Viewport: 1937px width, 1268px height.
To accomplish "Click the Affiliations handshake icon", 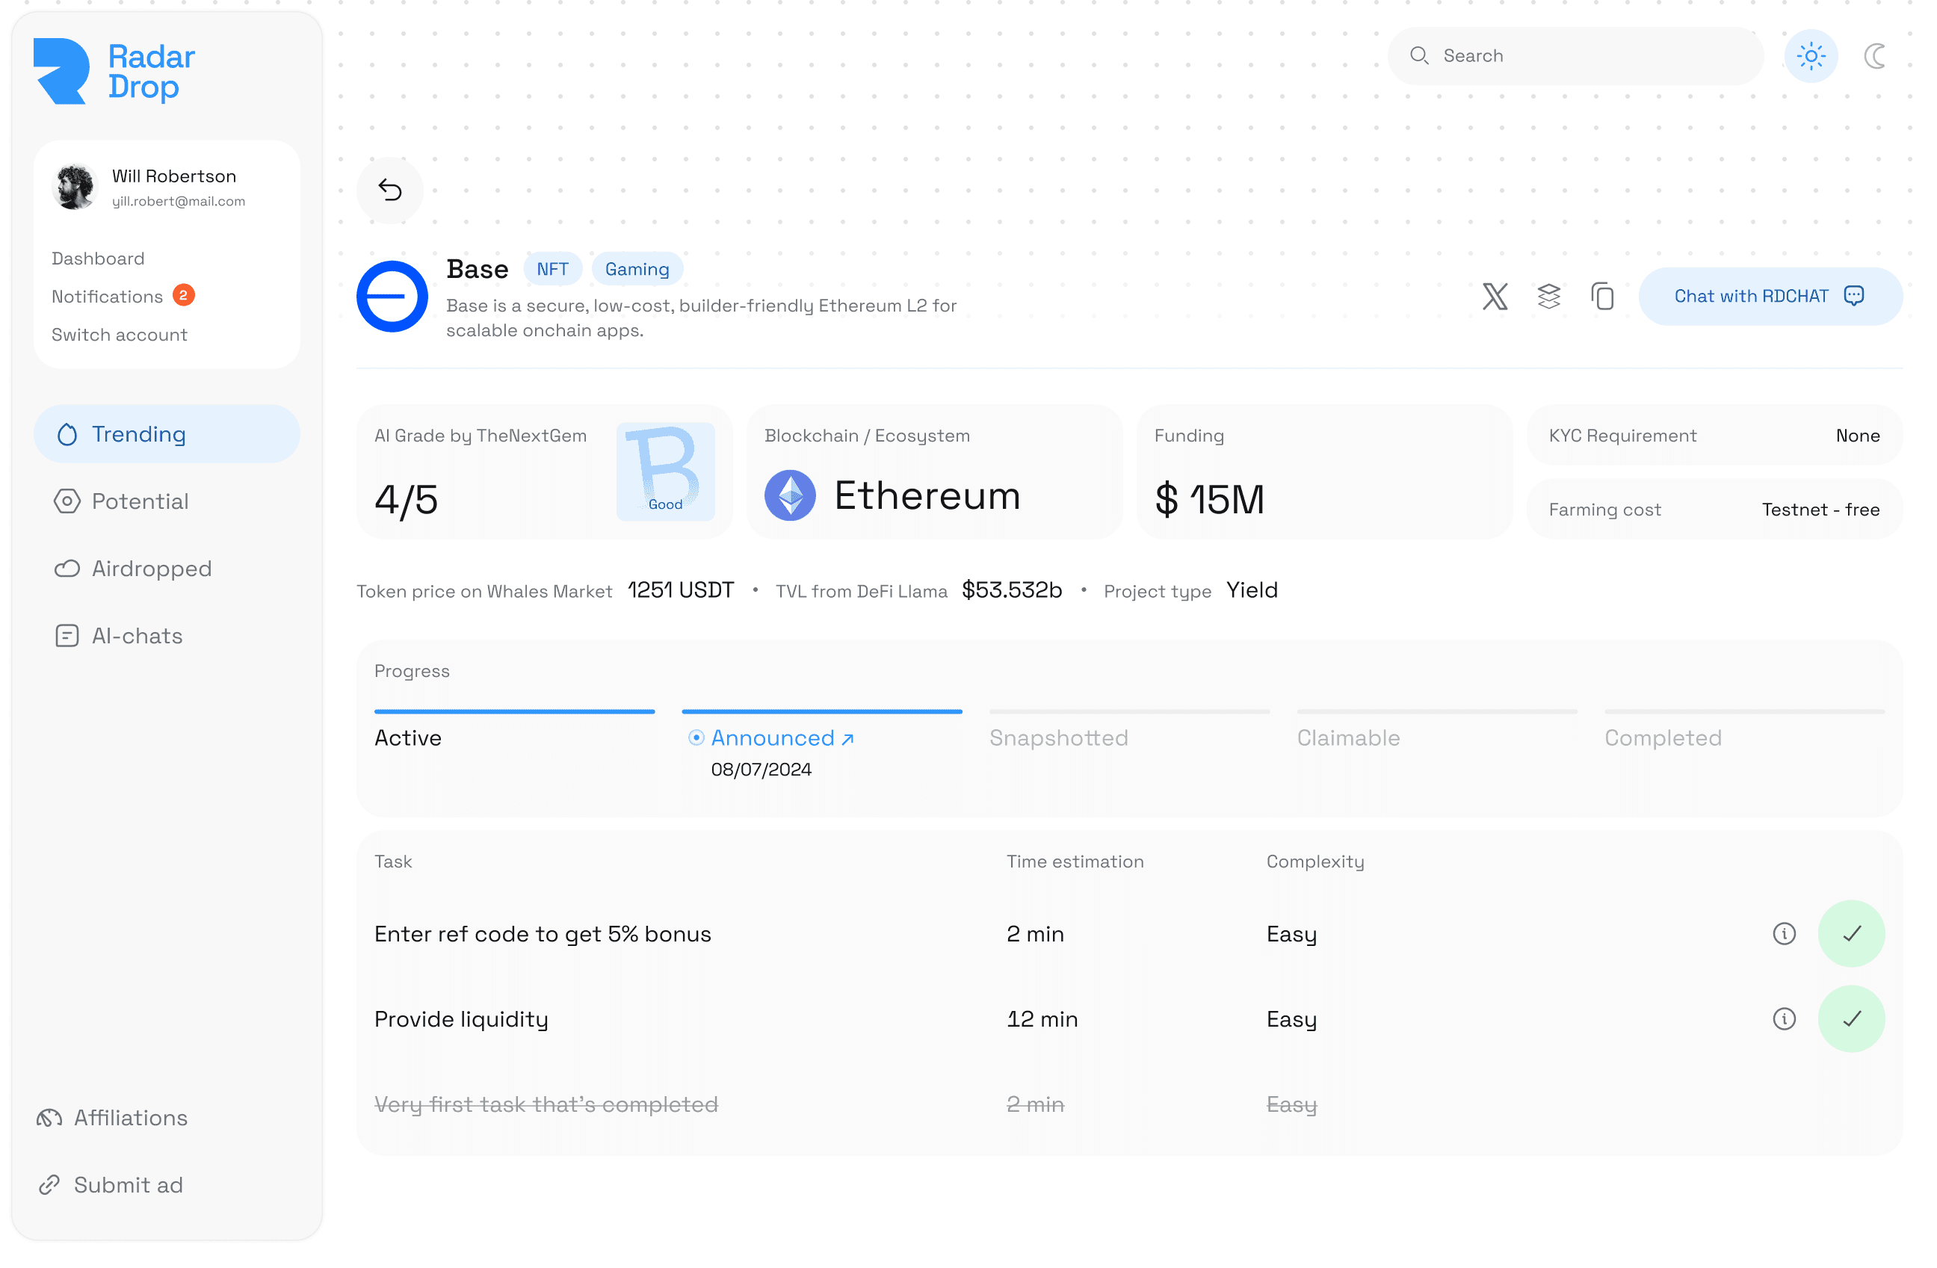I will [x=49, y=1120].
